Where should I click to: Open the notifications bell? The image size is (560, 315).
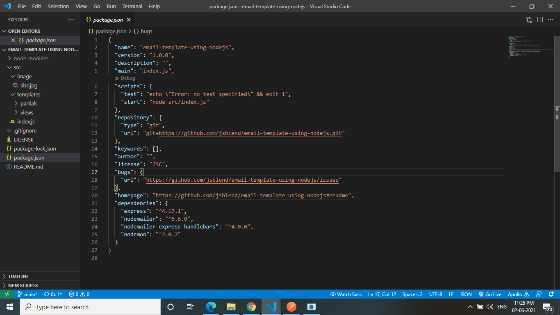(551, 294)
